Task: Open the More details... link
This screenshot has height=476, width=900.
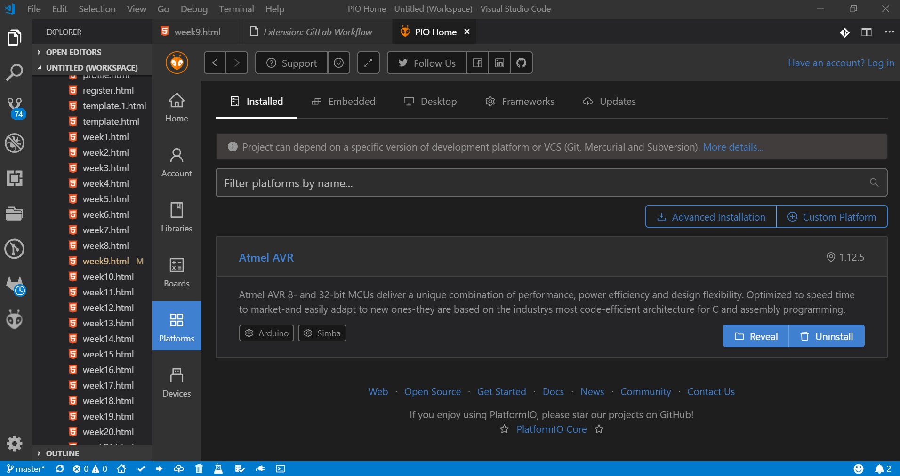Action: click(x=733, y=147)
